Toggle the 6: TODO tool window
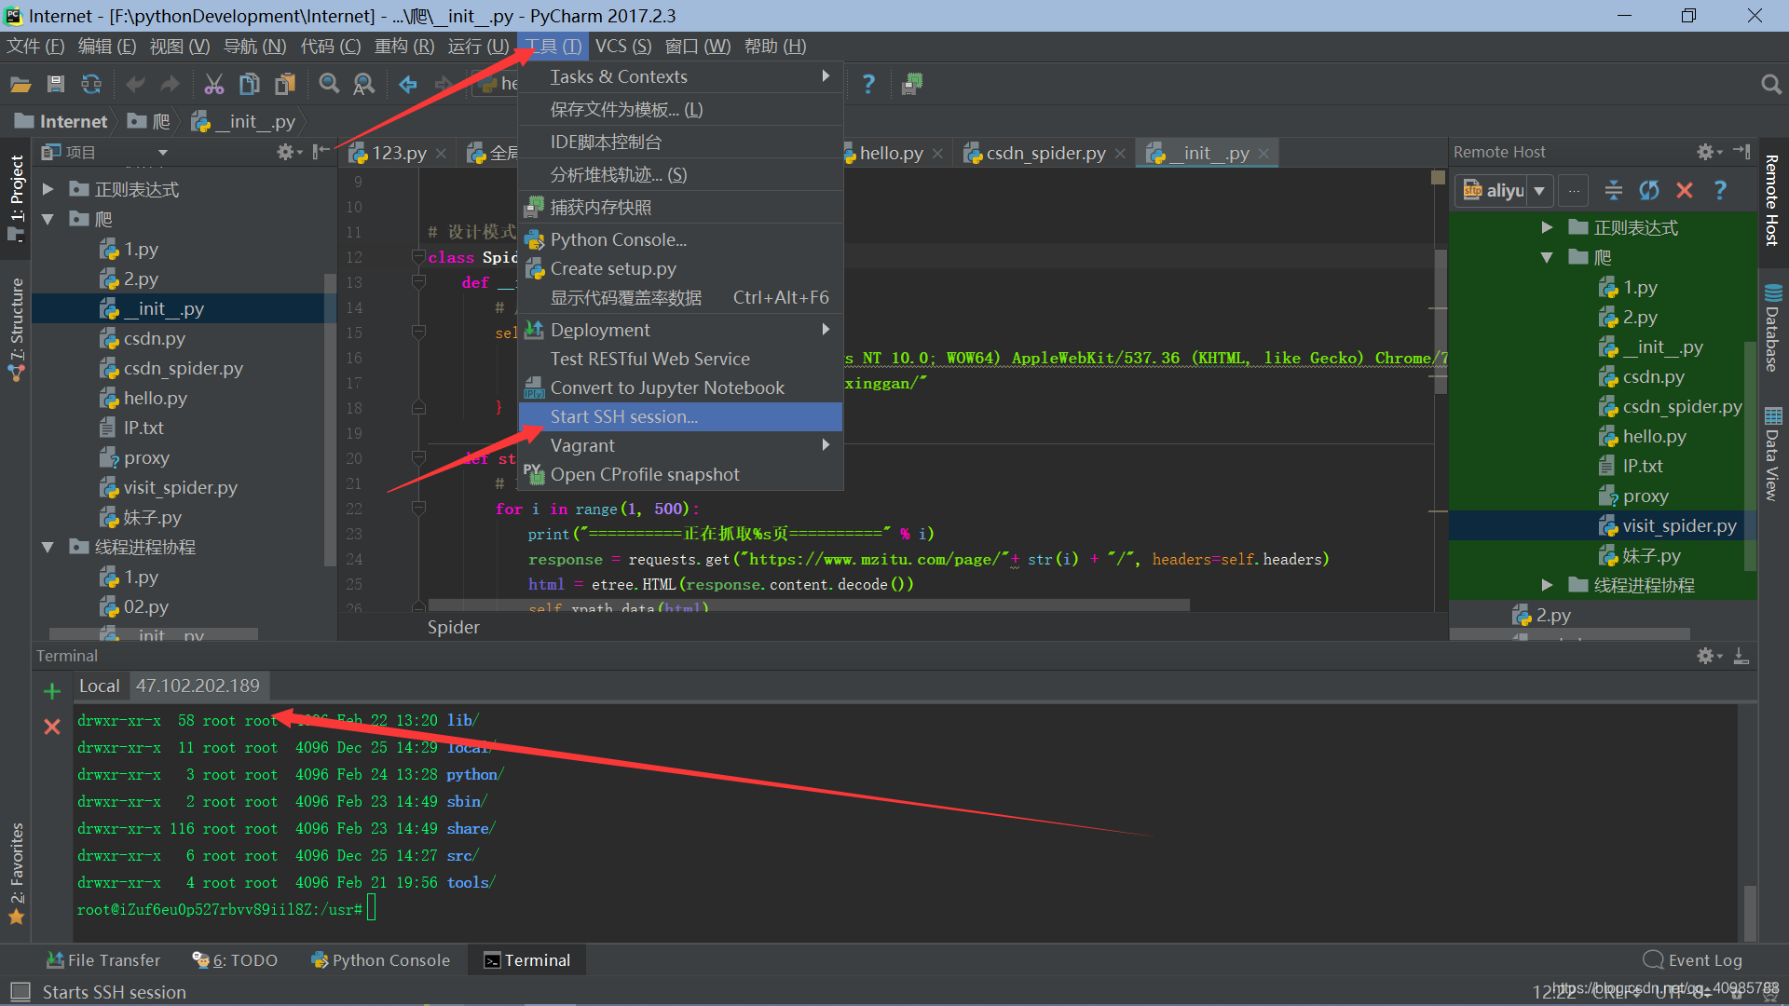This screenshot has width=1789, height=1006. tap(235, 960)
